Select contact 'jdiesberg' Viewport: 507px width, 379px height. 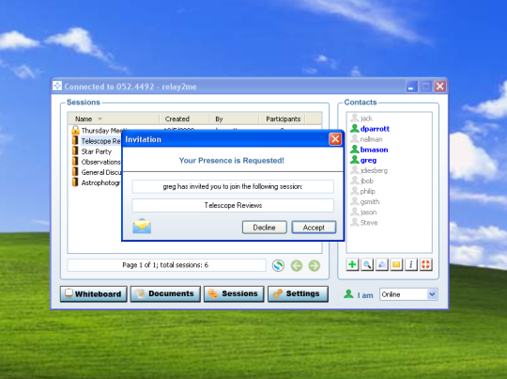pos(369,170)
